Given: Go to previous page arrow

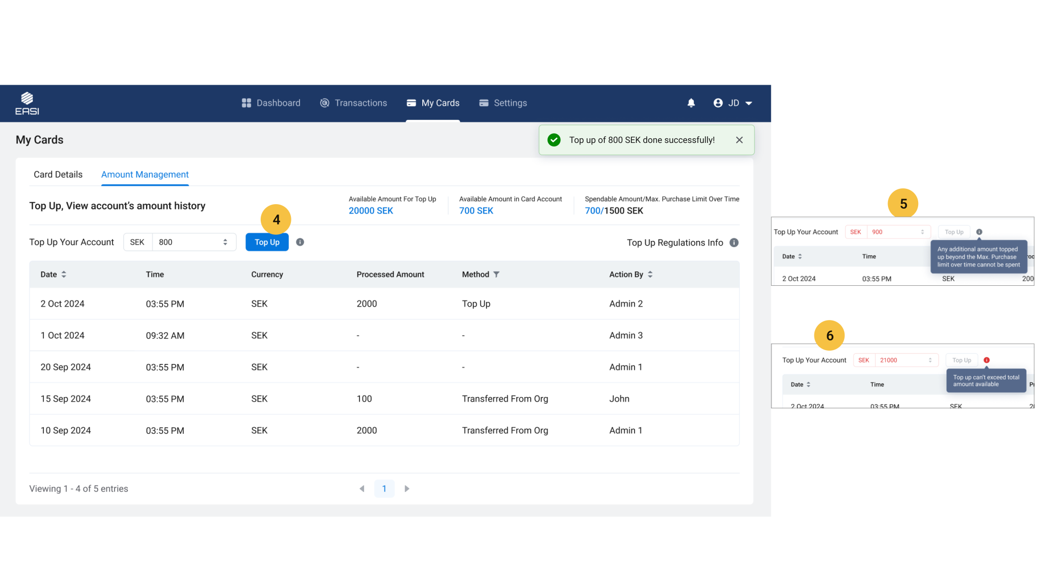Looking at the screenshot, I should coord(362,489).
